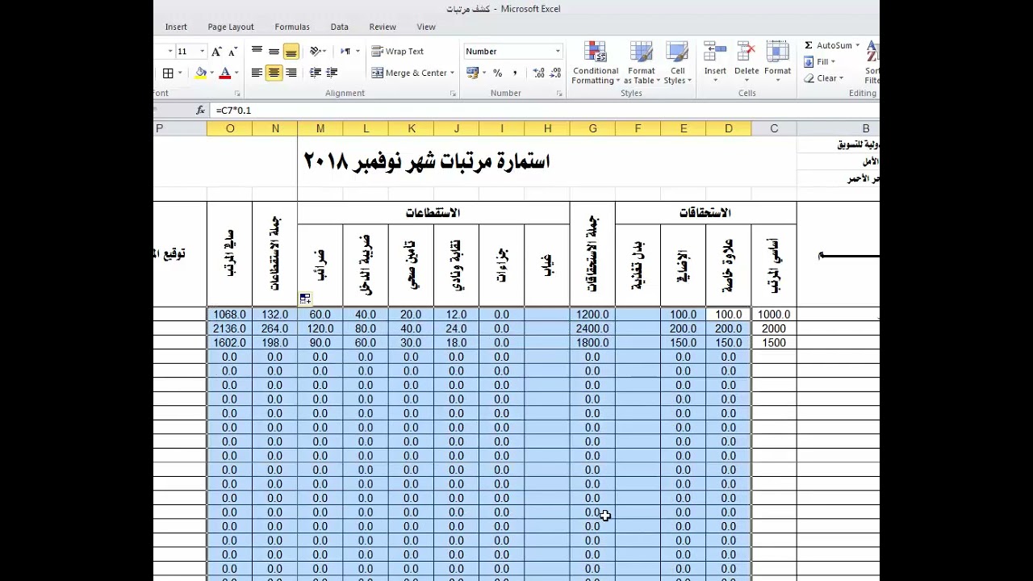
Task: Open Format as Table
Action: (x=642, y=63)
